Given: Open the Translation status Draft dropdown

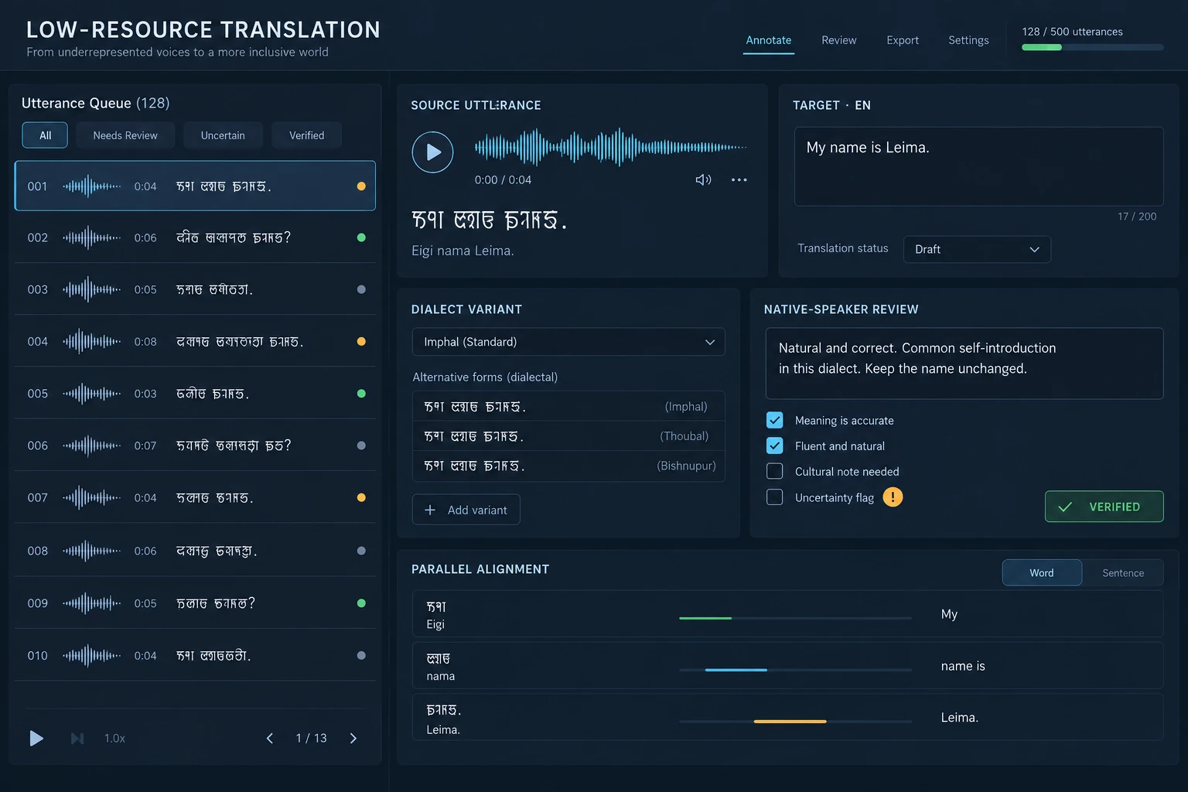Looking at the screenshot, I should click(x=977, y=249).
